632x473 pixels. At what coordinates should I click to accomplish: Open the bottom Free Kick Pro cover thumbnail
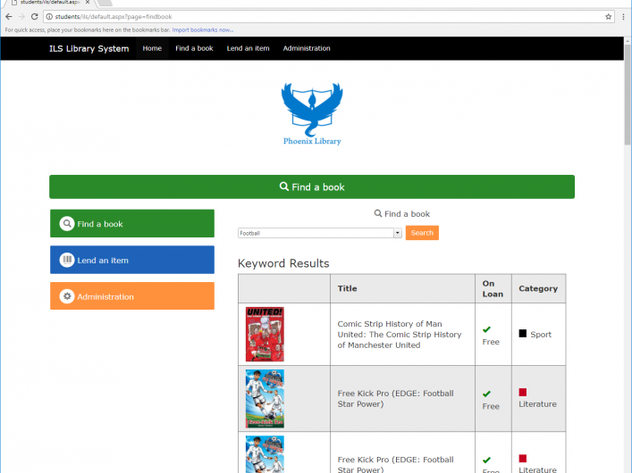[265, 454]
